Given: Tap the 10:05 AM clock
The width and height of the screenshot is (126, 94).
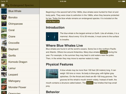Looking at the screenshot, I should [63, 1].
